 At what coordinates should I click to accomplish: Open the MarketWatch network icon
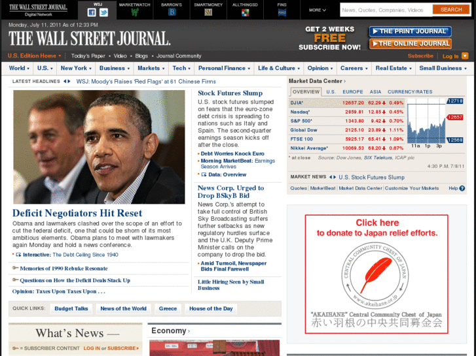pyautogui.click(x=135, y=12)
